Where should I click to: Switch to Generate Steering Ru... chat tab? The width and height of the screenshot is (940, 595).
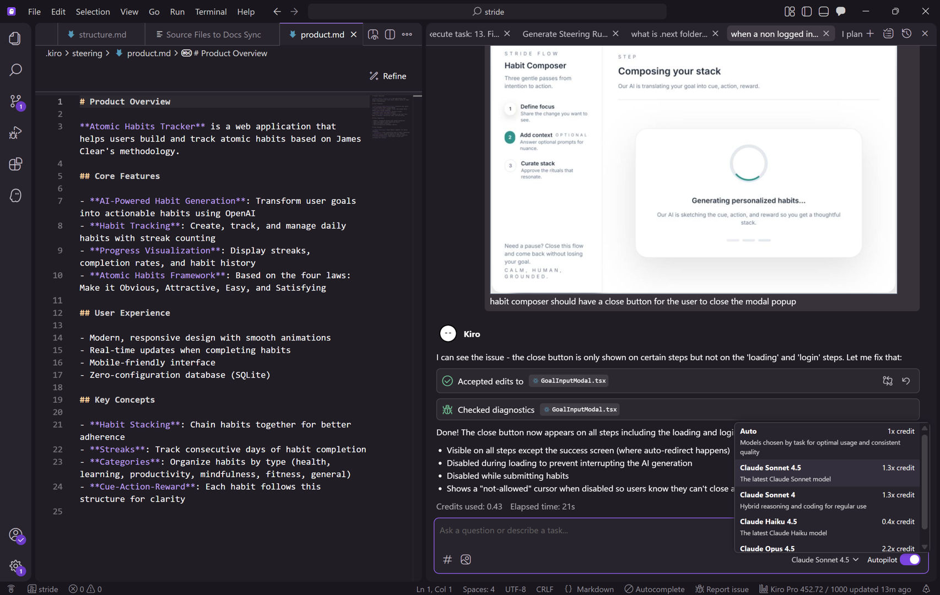[565, 34]
